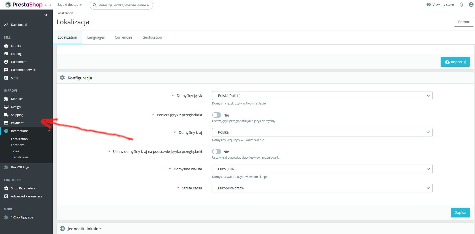Click the Dashboard trend icon
The height and width of the screenshot is (234, 475).
coord(6,25)
